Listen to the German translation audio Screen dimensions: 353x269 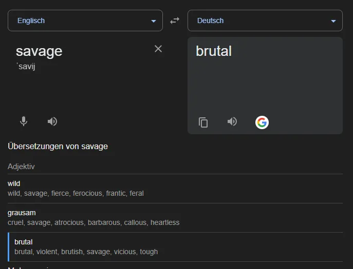tap(232, 121)
